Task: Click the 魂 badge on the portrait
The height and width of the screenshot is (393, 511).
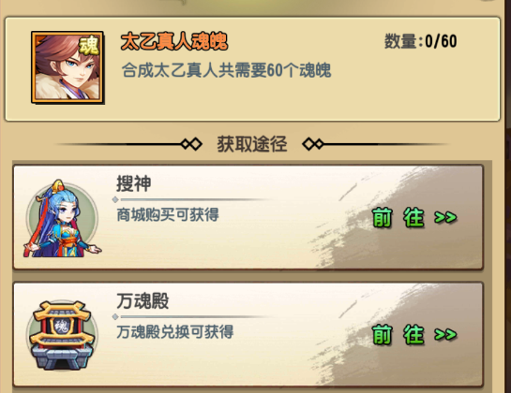Action: (89, 45)
